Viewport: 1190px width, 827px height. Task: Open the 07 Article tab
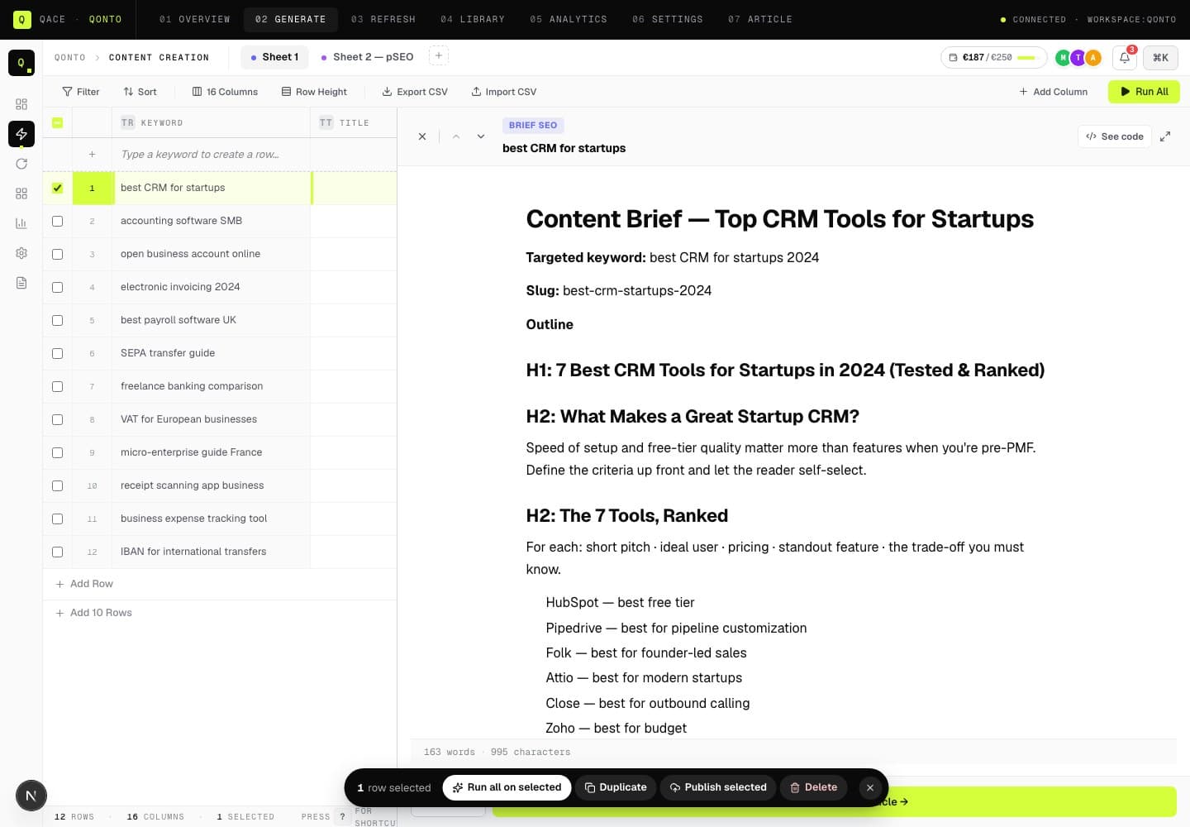[x=760, y=19]
